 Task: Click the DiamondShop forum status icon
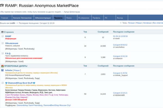point(2,83)
